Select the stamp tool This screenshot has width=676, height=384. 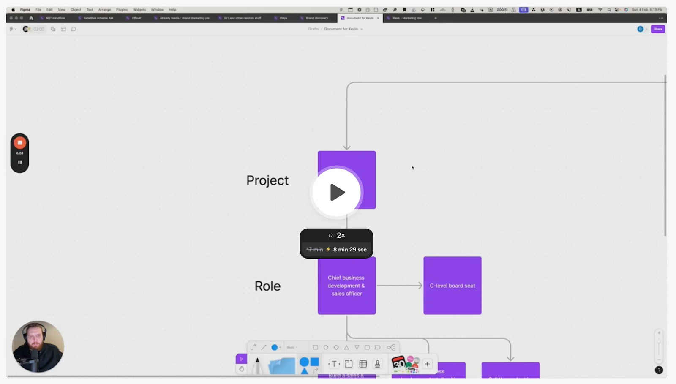(377, 364)
